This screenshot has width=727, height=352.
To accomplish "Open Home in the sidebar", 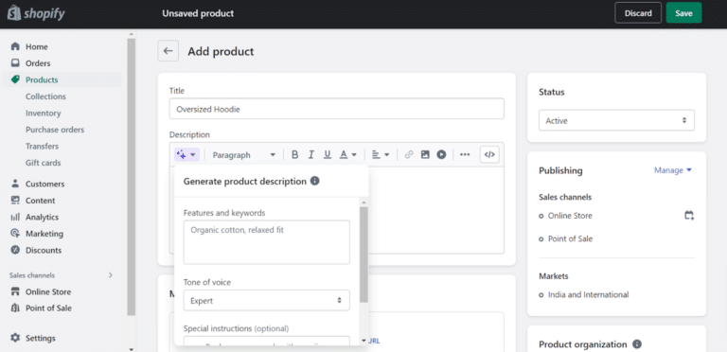I will (37, 46).
